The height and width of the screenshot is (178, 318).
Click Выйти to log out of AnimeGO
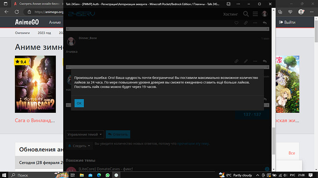click(288, 22)
